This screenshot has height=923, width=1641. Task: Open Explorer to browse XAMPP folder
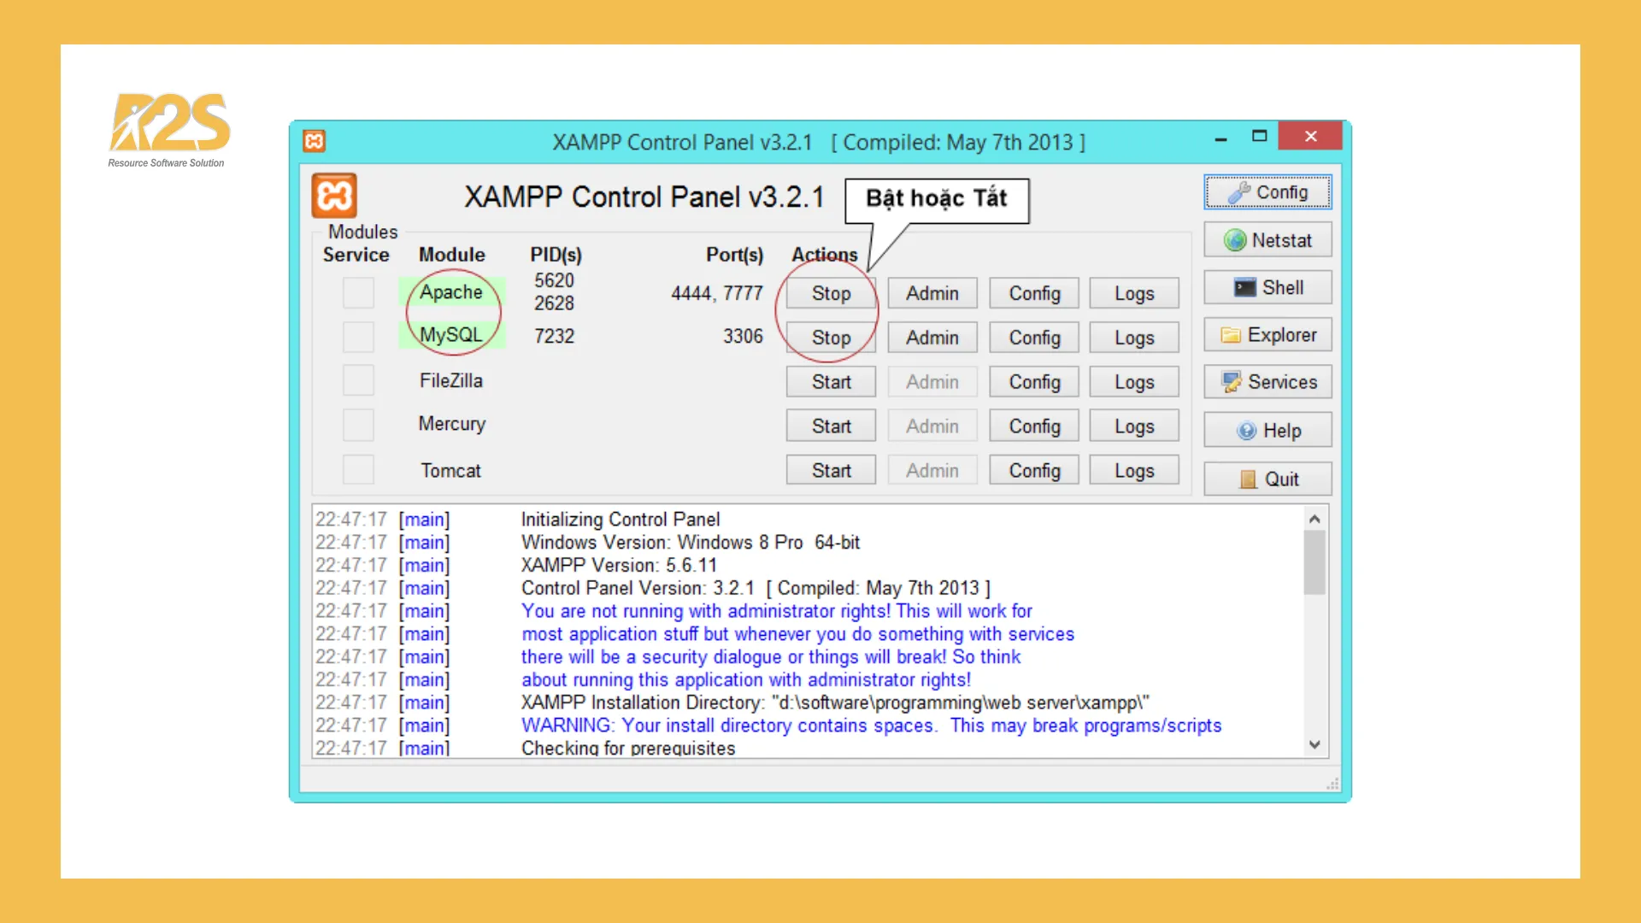[1267, 334]
